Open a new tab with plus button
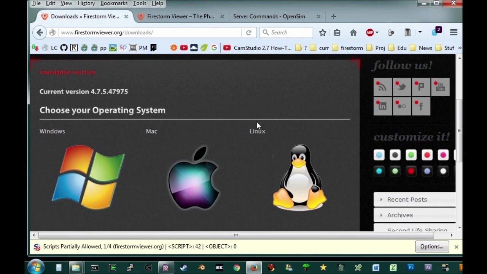Image resolution: width=487 pixels, height=274 pixels. click(334, 17)
